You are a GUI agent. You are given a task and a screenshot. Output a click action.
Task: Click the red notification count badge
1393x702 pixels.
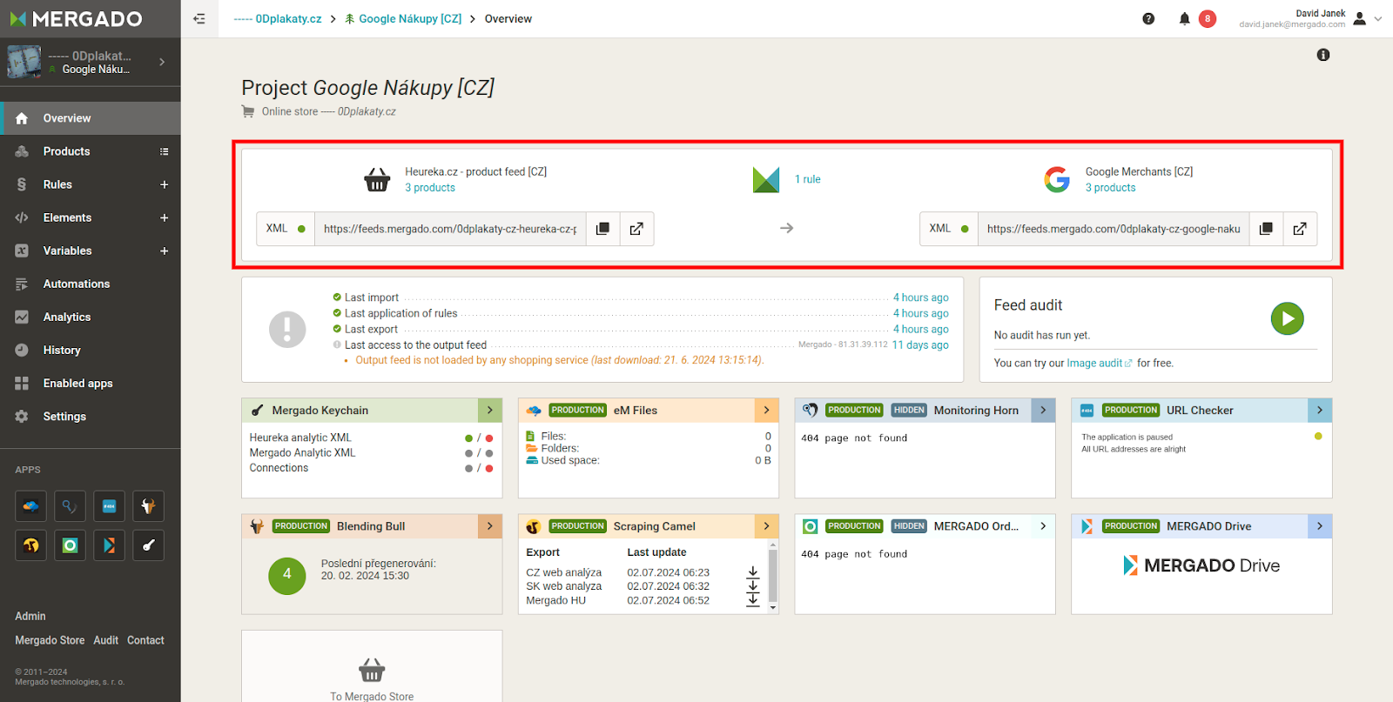point(1208,18)
